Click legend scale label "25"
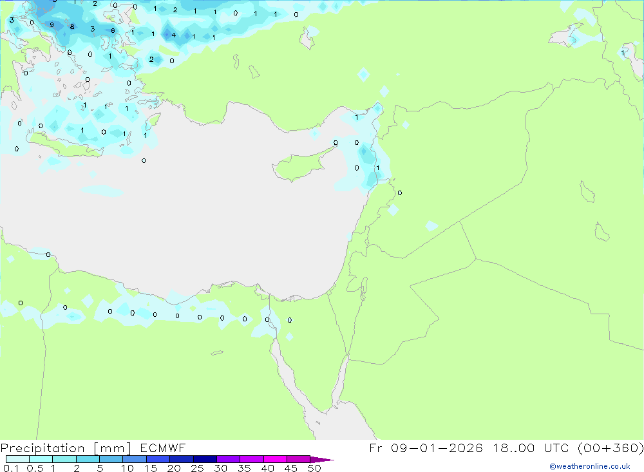The width and height of the screenshot is (644, 472). click(198, 468)
